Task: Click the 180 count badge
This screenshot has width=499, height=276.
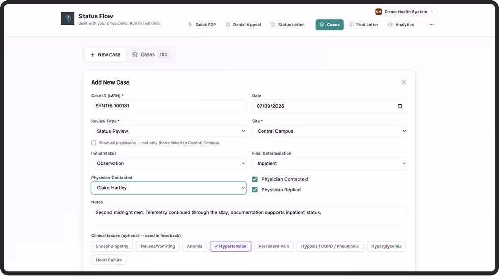Action: click(163, 54)
